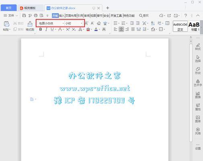
Task: Open a new tab with plus button
Action: pos(107,8)
